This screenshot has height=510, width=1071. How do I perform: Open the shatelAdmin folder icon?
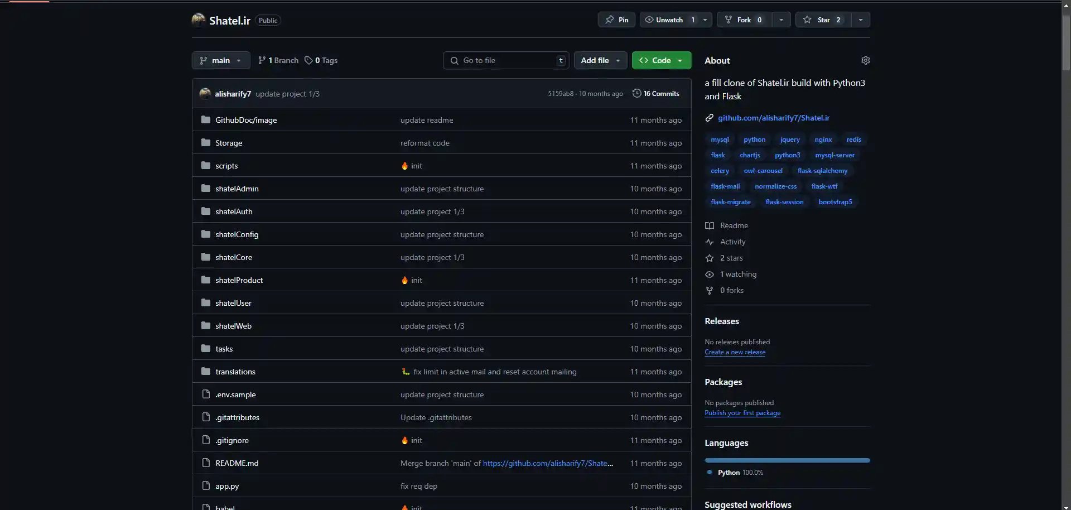[206, 189]
